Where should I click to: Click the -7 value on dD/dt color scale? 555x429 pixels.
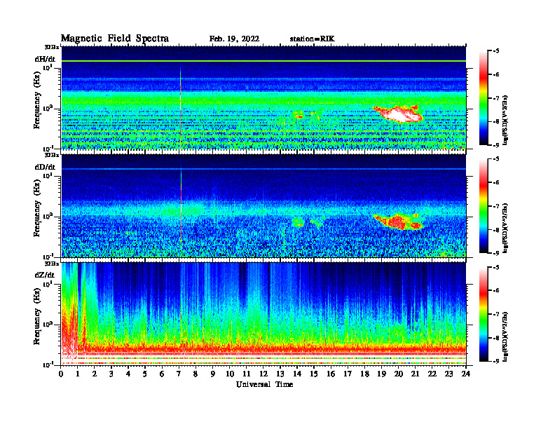495,205
